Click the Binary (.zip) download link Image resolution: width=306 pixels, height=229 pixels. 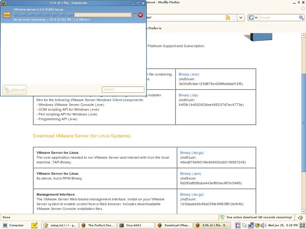click(188, 95)
